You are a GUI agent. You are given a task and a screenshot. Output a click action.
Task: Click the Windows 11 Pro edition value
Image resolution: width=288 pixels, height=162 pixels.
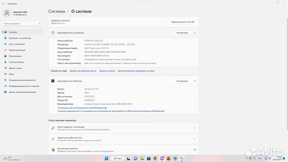coord(92,89)
